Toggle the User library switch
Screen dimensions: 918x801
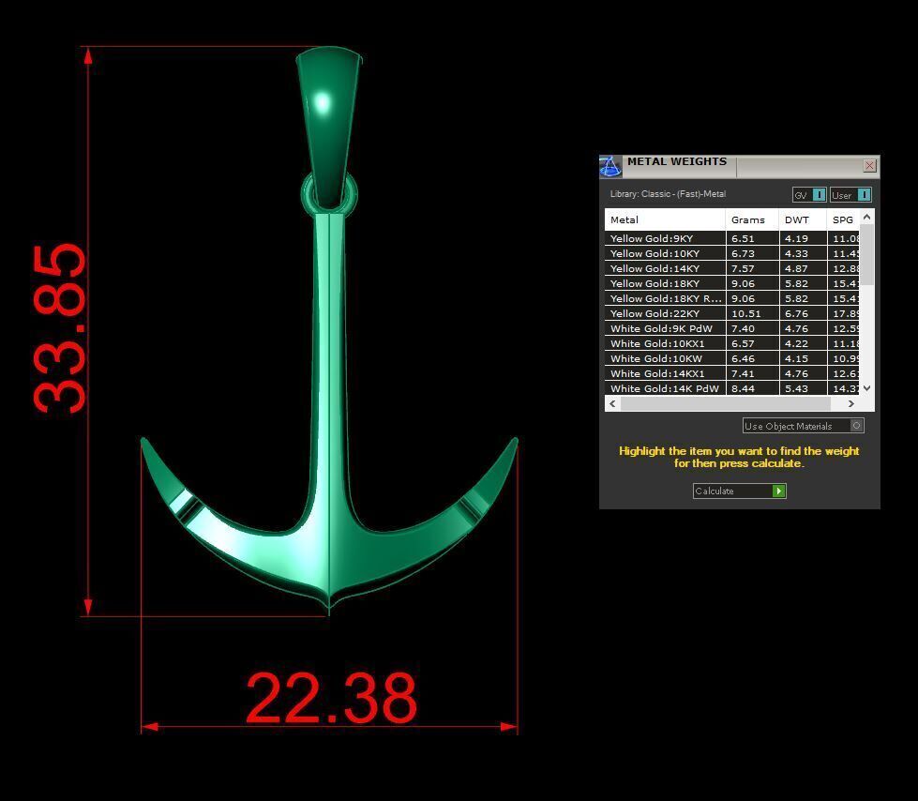(x=850, y=195)
